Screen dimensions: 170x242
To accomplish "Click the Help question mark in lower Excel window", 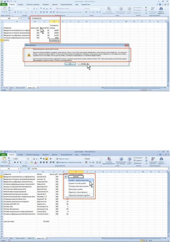I will point(160,154).
